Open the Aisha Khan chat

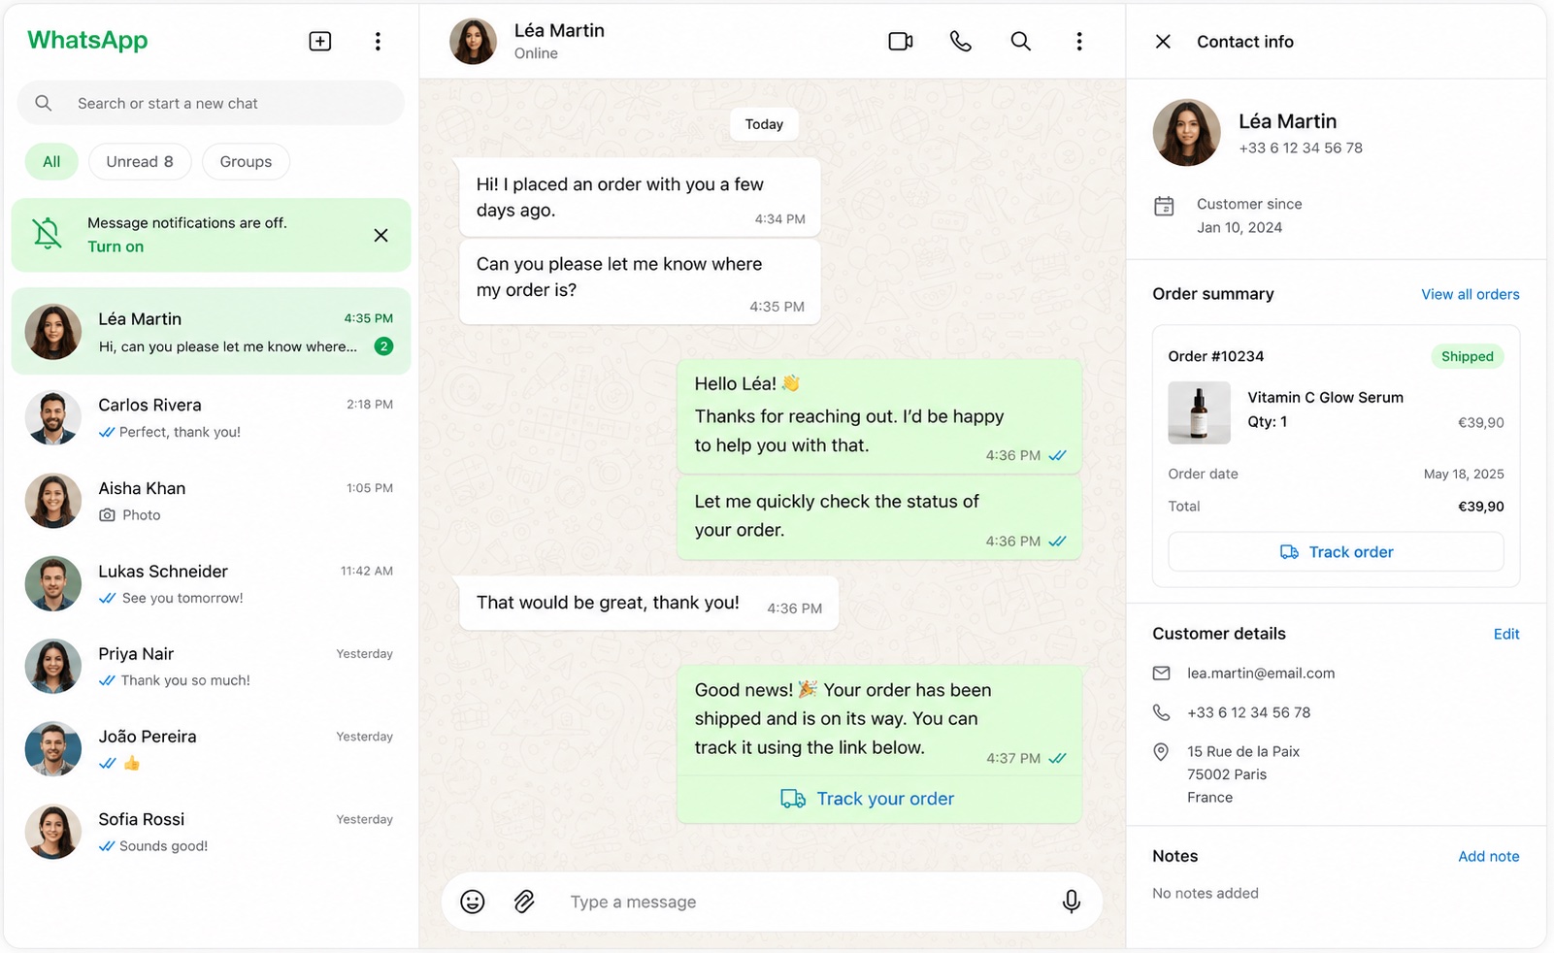pyautogui.click(x=211, y=501)
